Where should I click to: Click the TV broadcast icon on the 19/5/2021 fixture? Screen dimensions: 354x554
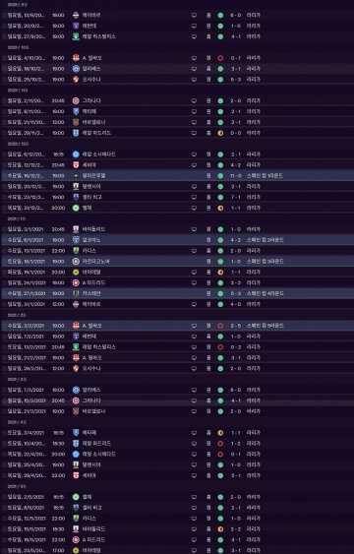tap(194, 540)
